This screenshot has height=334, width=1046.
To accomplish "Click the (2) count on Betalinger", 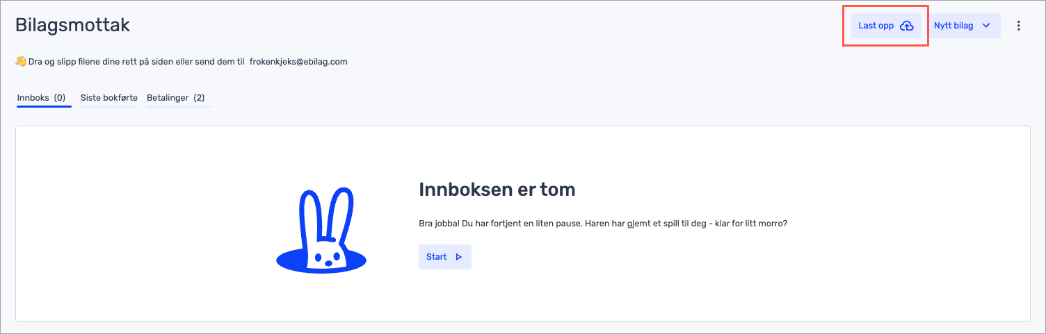I will [x=199, y=98].
